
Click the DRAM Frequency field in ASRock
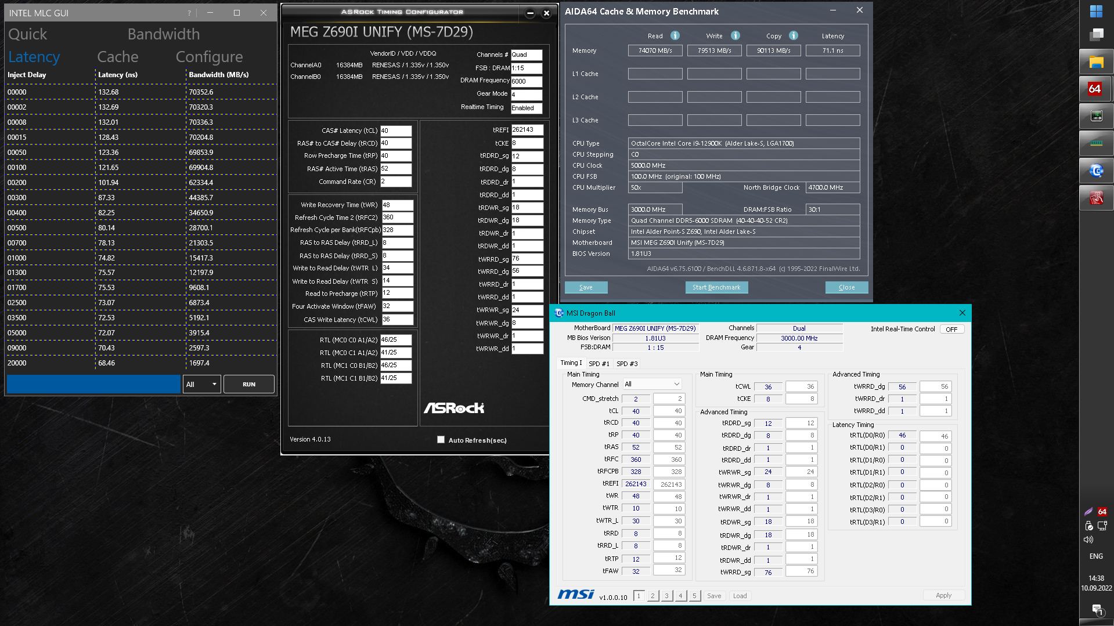(x=527, y=81)
